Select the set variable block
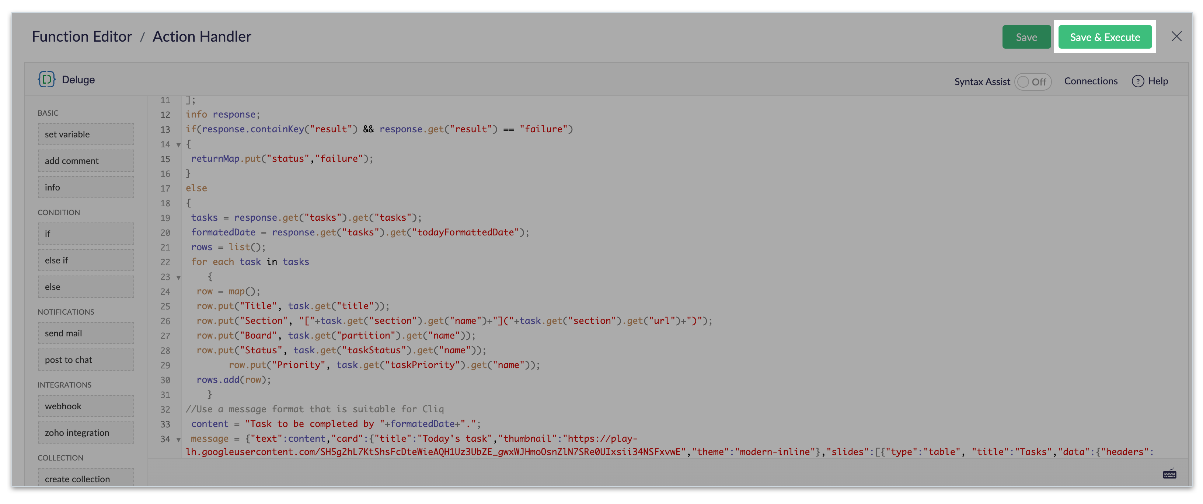The height and width of the screenshot is (504, 1203). [86, 134]
